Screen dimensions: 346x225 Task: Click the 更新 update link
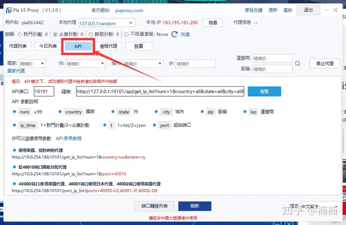[x=273, y=10]
